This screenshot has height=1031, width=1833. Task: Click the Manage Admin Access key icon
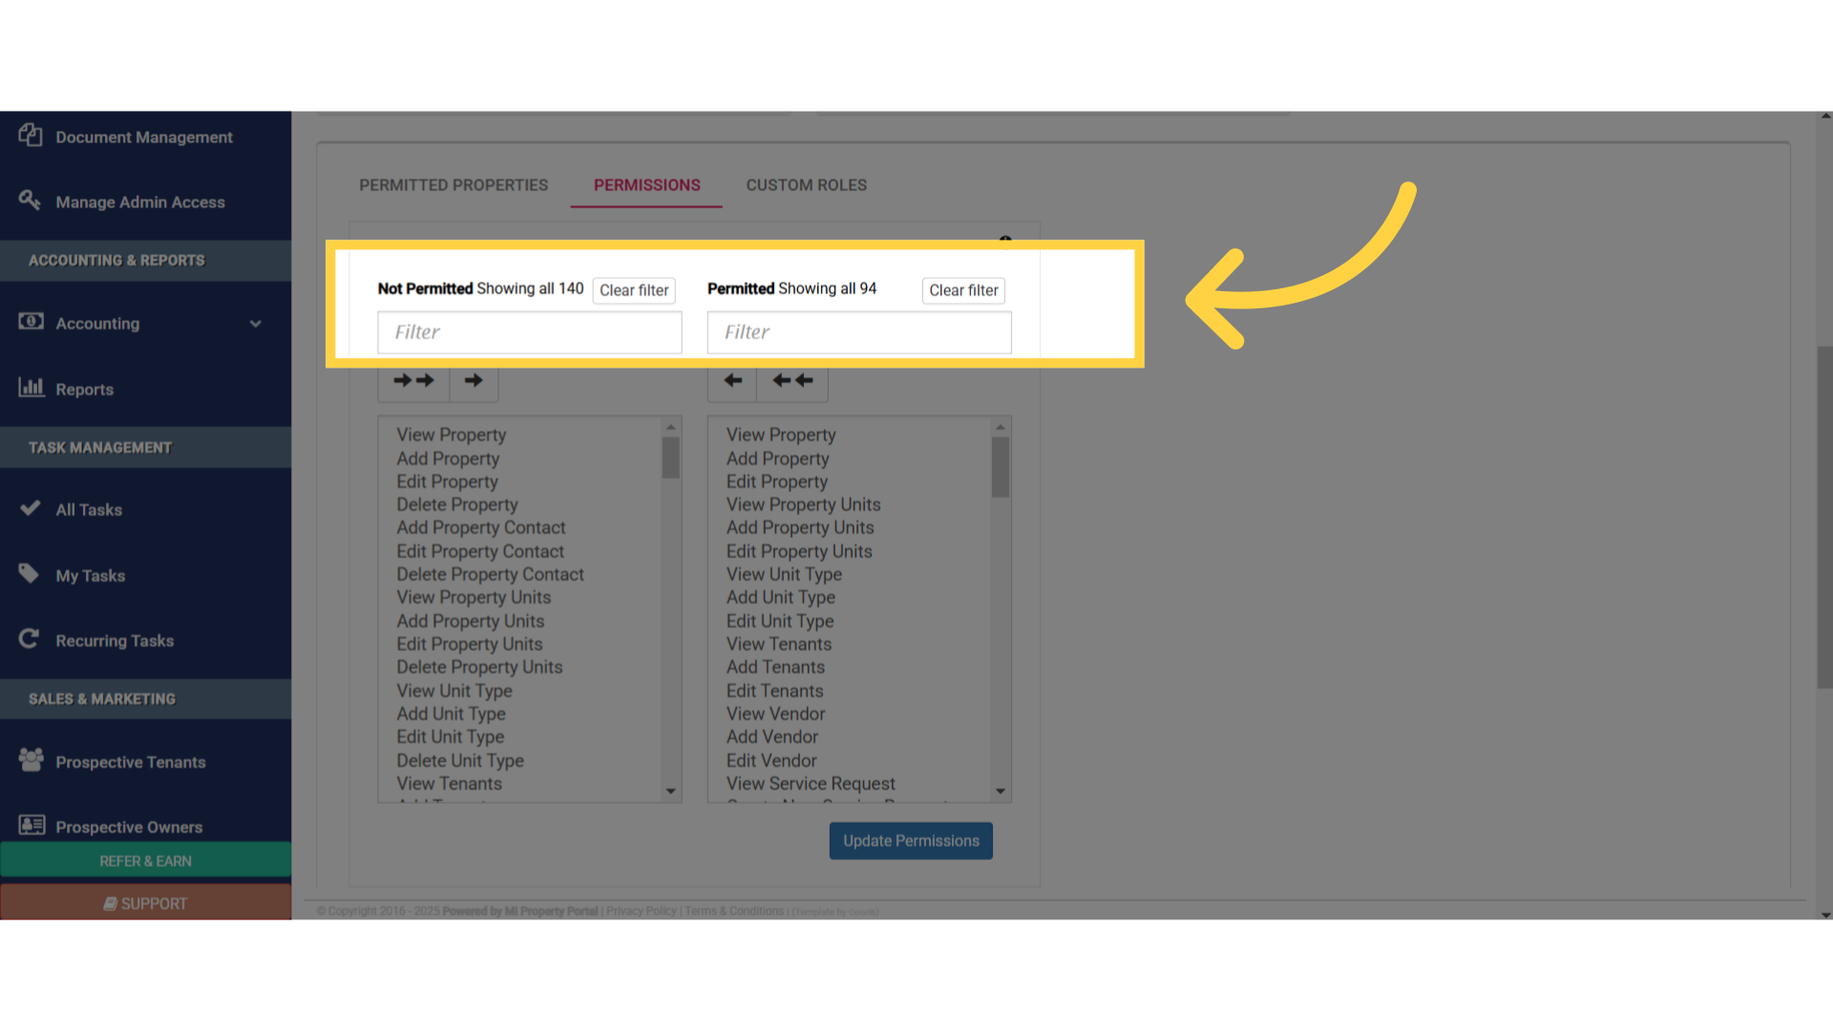pos(29,200)
